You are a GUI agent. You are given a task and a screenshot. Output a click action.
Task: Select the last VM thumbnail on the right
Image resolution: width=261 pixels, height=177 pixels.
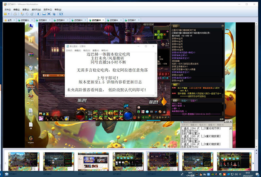(234, 161)
